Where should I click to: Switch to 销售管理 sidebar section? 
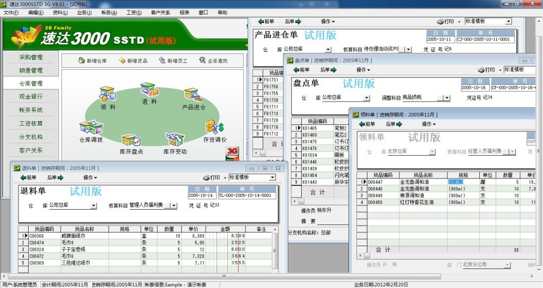pos(31,70)
